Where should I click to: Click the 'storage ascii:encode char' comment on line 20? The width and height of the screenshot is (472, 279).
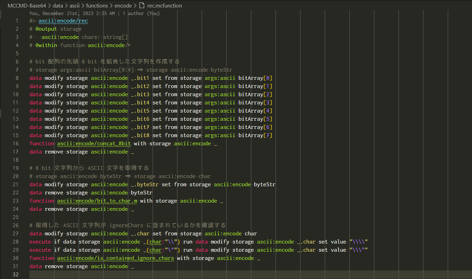pos(173,176)
